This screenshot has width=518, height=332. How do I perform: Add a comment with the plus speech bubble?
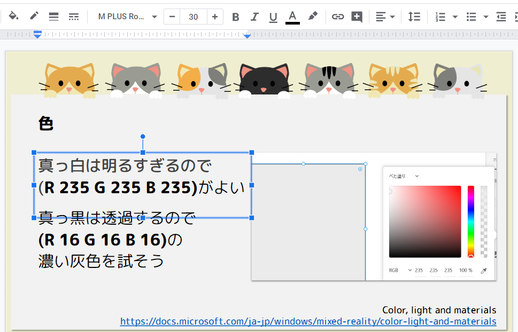(x=357, y=17)
